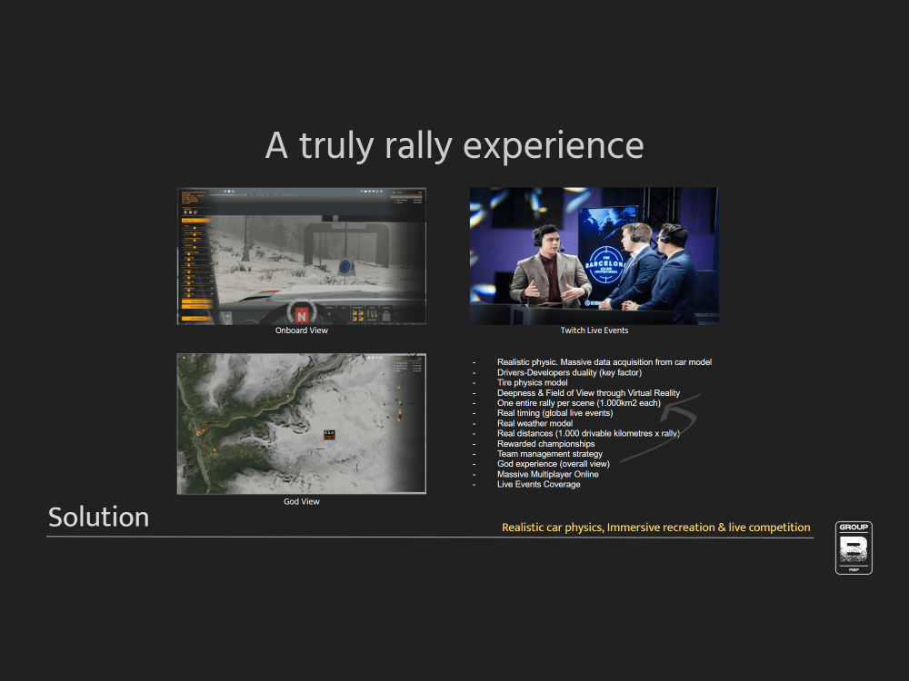The image size is (909, 681).
Task: Click bullet 'One entire rally per scene'
Action: tap(578, 403)
